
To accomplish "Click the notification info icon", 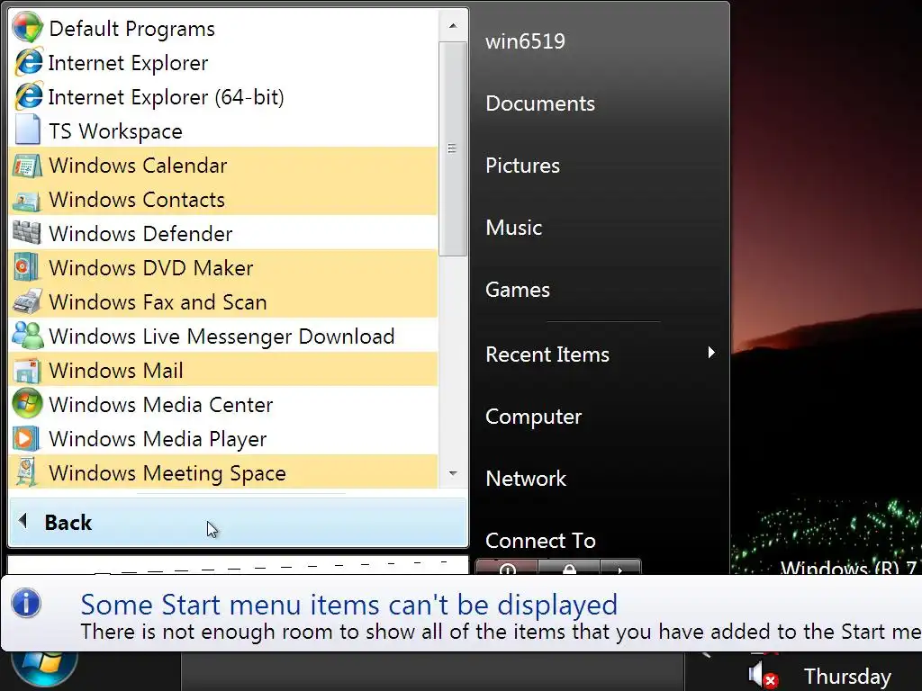I will click(x=26, y=604).
